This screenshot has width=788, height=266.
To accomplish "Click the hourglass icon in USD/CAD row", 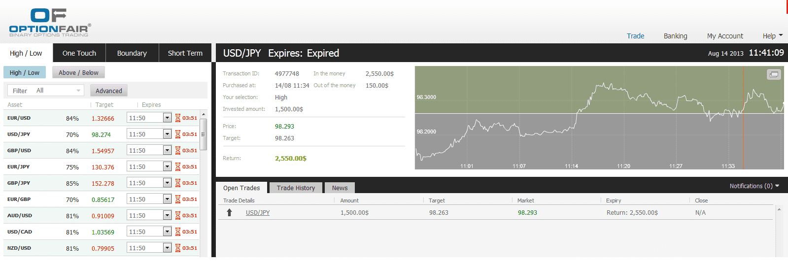I will (178, 232).
